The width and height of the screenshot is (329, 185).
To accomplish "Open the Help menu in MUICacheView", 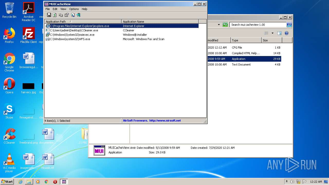I will 85,9.
